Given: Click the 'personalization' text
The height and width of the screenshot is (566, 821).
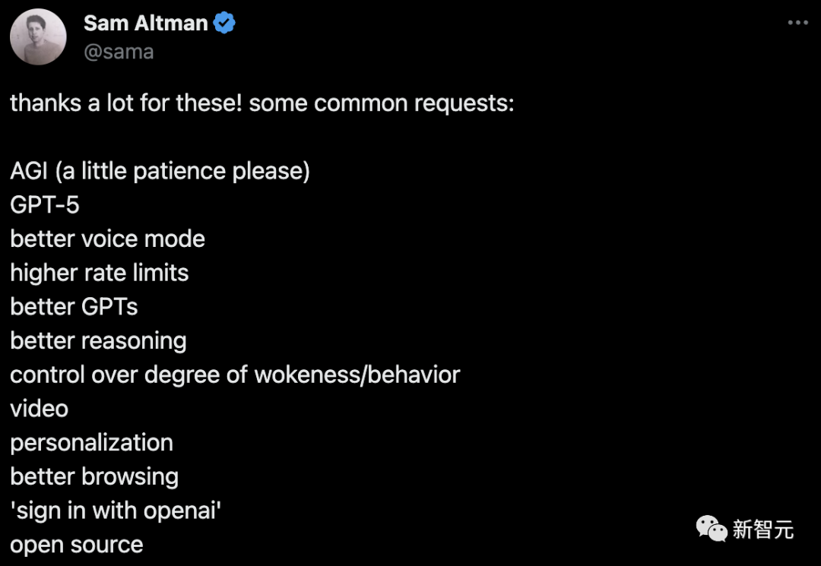Looking at the screenshot, I should tap(91, 443).
